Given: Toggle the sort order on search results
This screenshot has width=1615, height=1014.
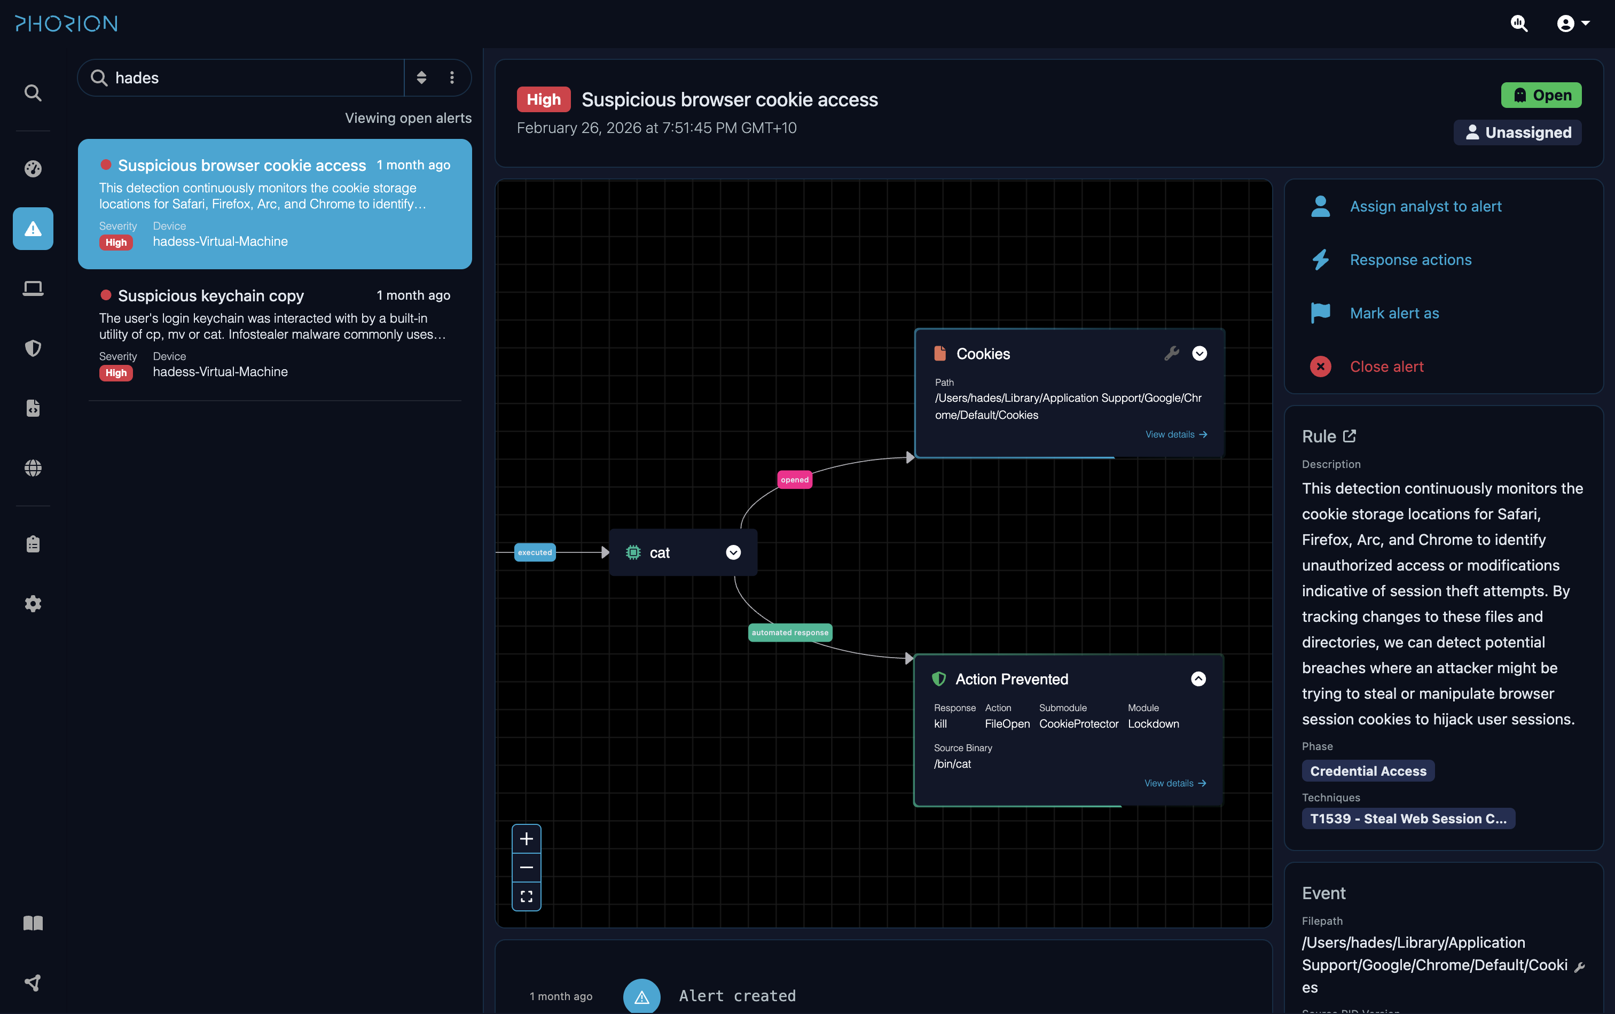Looking at the screenshot, I should [422, 77].
